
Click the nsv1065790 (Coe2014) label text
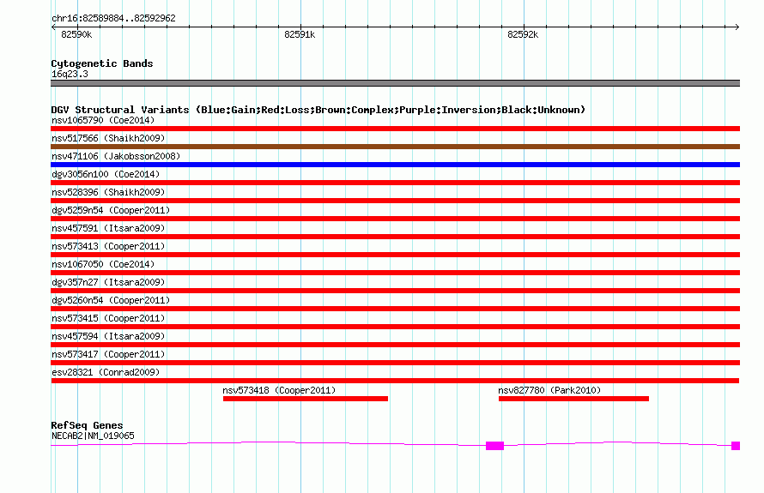tap(103, 120)
